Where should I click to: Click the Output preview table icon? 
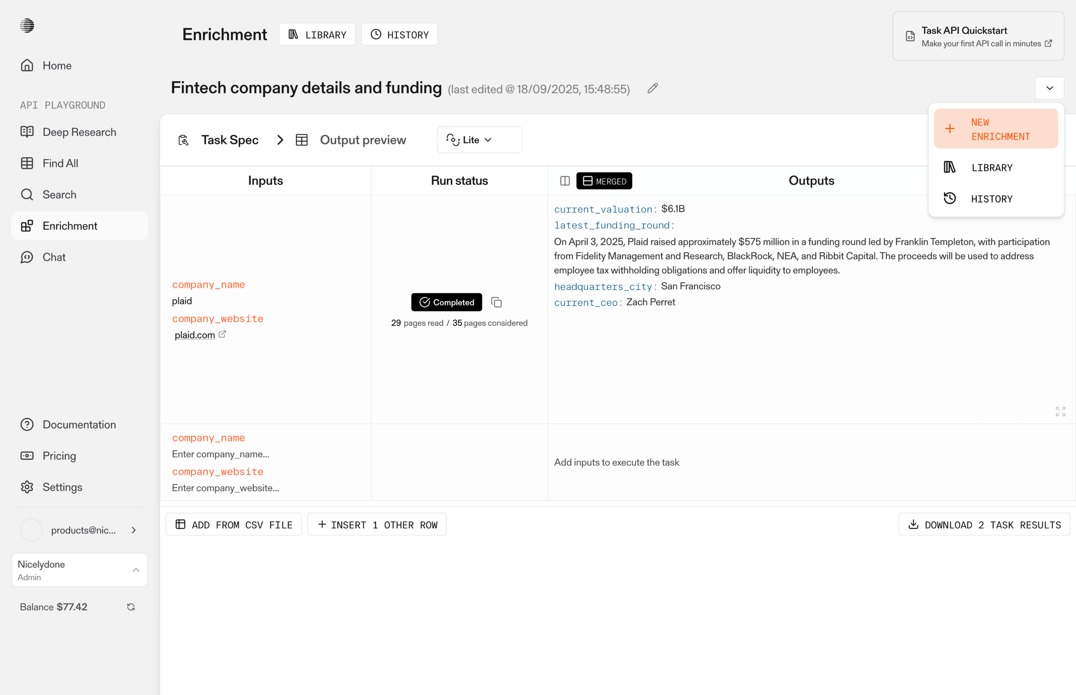302,140
